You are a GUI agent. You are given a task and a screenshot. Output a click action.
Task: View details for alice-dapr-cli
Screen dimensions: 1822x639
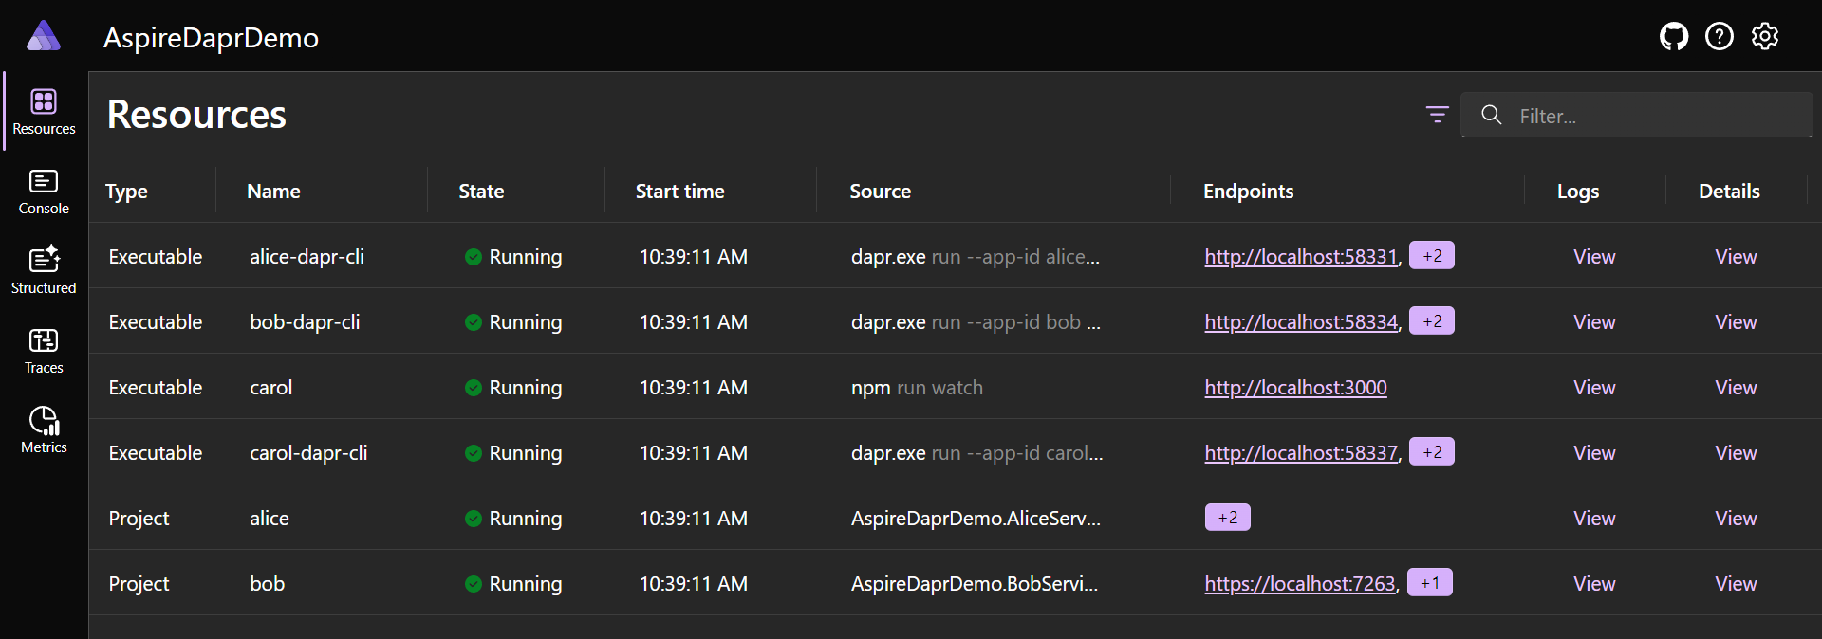click(1736, 257)
